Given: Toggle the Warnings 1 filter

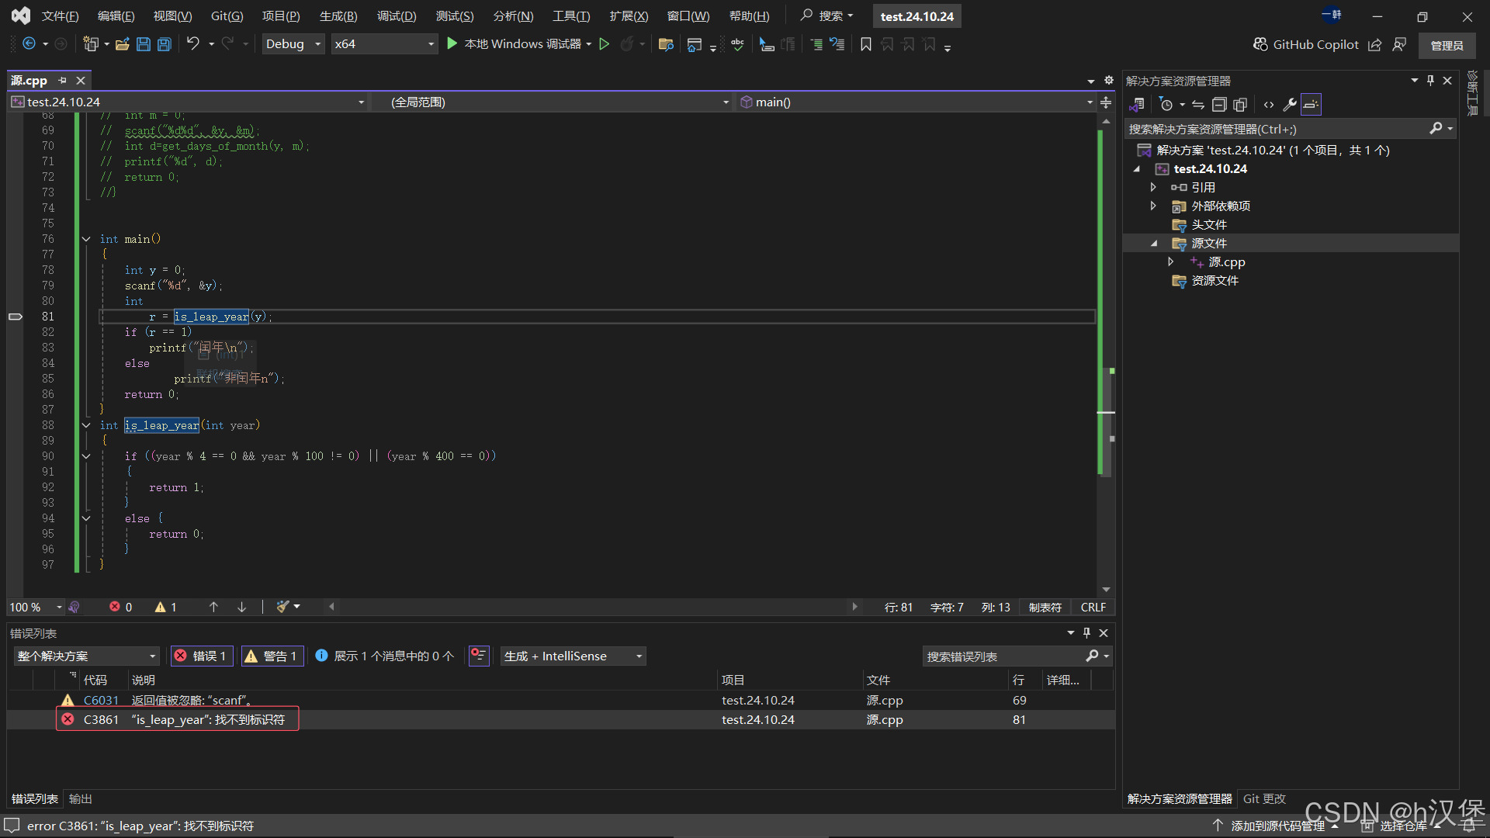Looking at the screenshot, I should pos(272,656).
